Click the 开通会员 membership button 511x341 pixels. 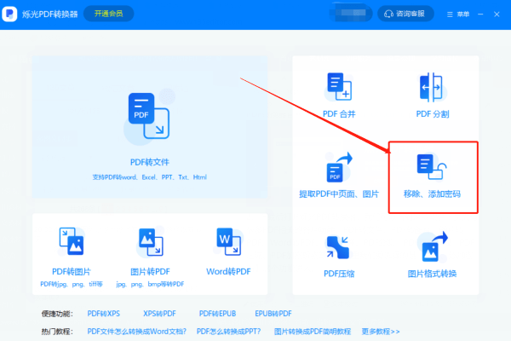click(108, 14)
